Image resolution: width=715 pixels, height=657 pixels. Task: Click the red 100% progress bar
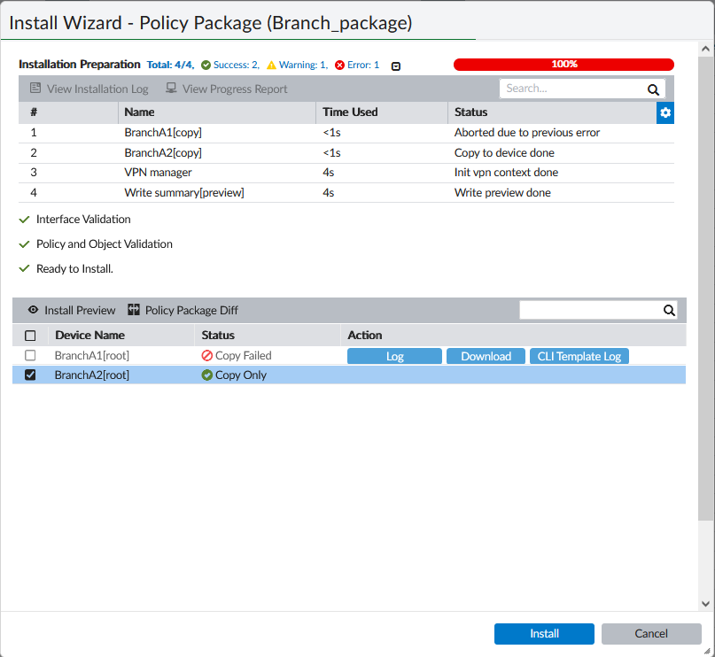click(563, 65)
